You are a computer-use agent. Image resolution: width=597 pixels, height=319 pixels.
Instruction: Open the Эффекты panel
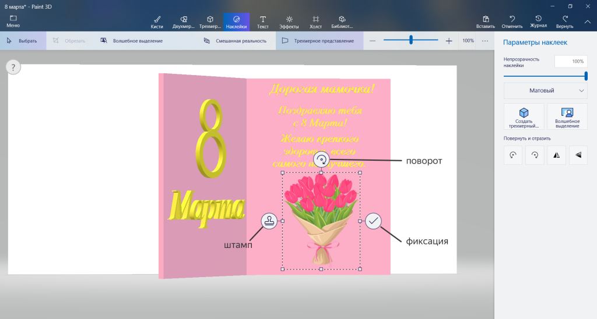pos(289,22)
